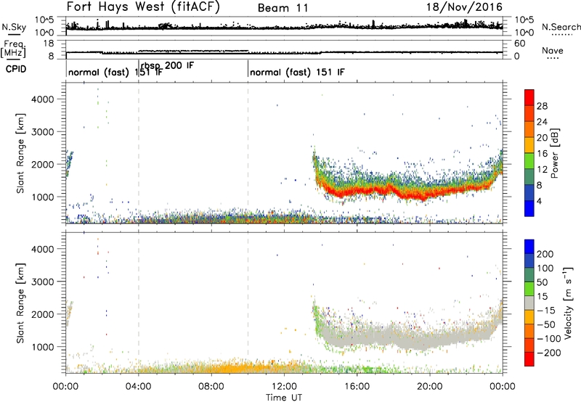Click the "60" tick on the Nave axis
581x402 pixels.
click(x=520, y=44)
